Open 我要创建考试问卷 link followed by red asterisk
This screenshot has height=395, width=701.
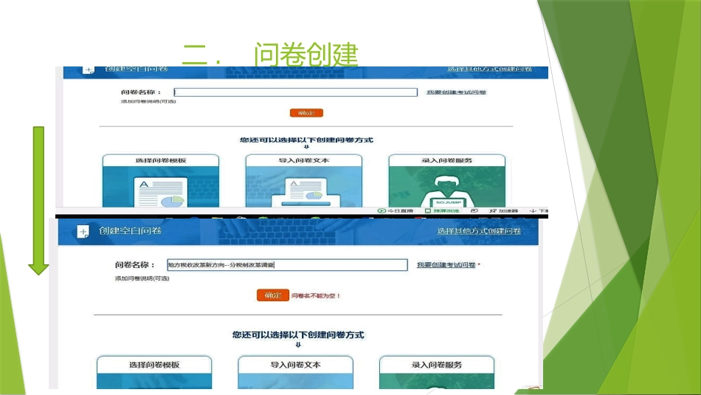click(446, 265)
